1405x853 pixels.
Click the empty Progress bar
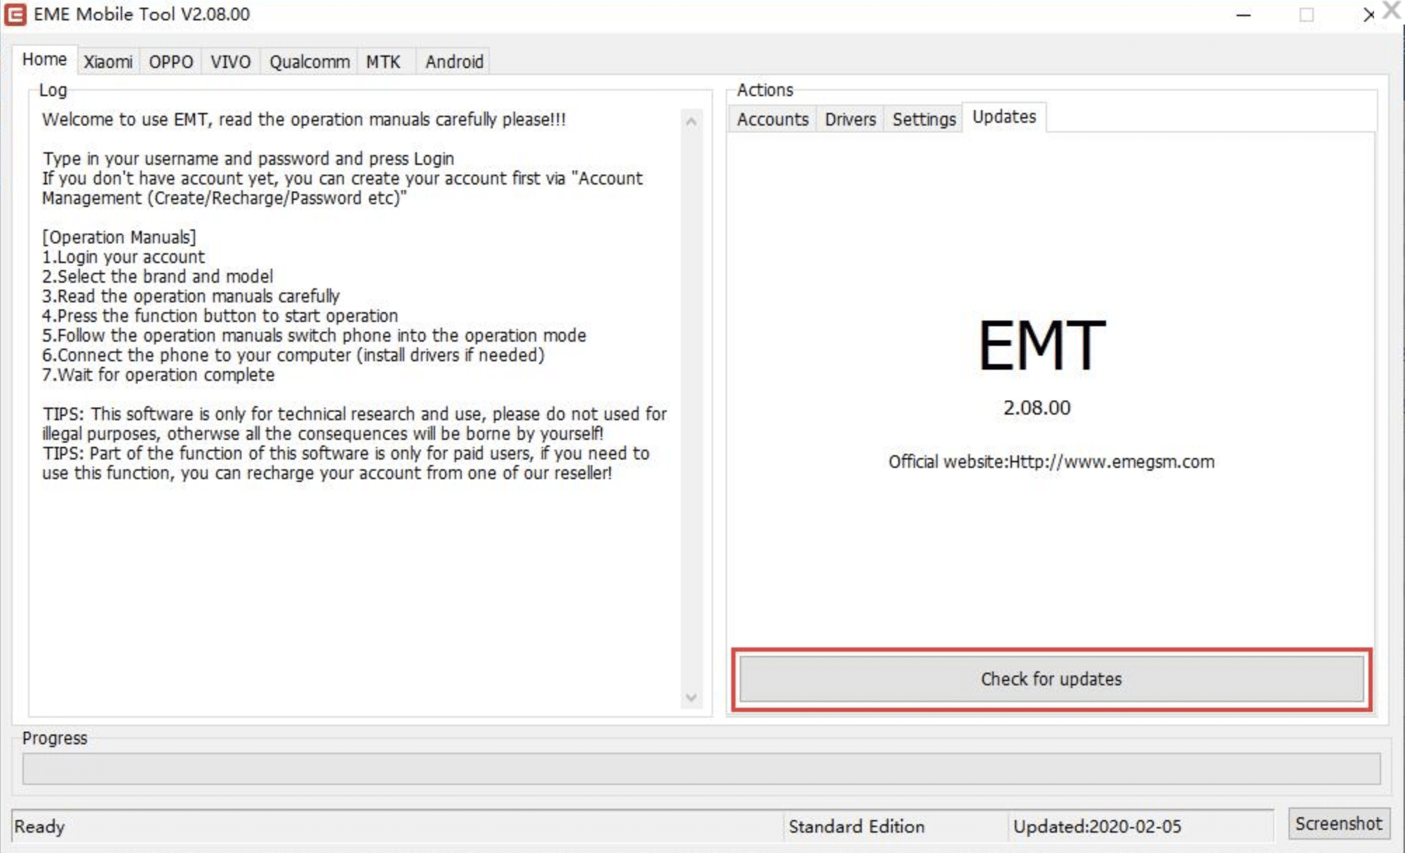point(700,769)
